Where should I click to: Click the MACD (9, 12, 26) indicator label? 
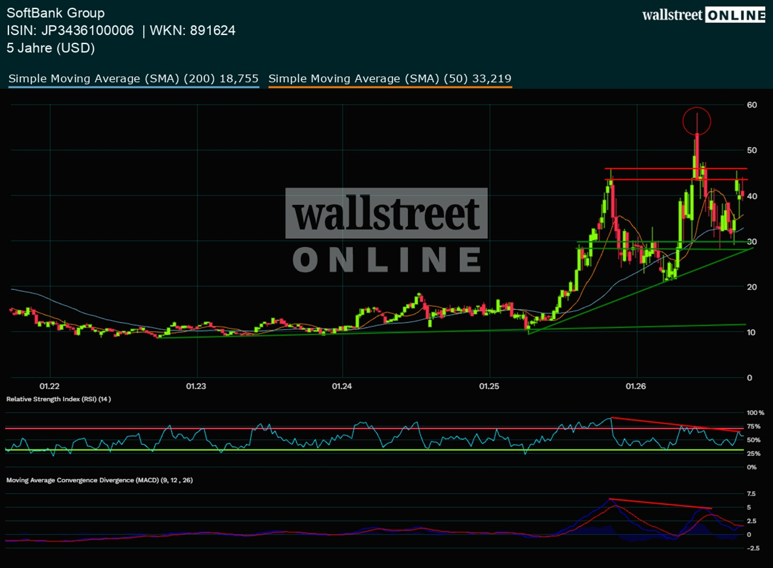[x=99, y=480]
